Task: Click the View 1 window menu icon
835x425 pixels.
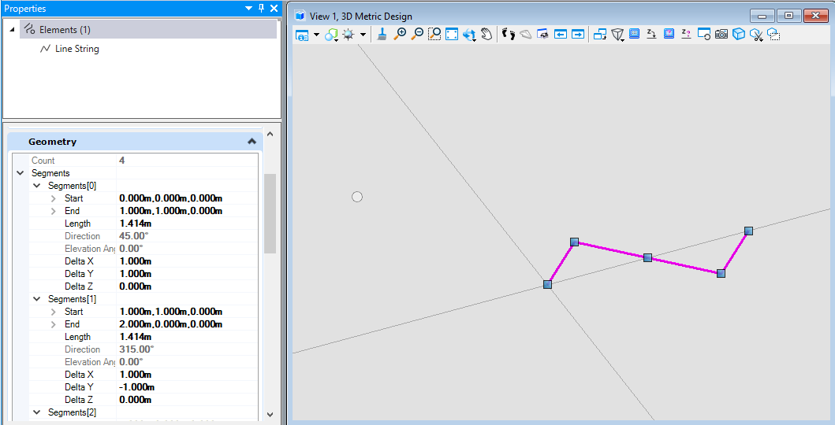Action: 300,16
